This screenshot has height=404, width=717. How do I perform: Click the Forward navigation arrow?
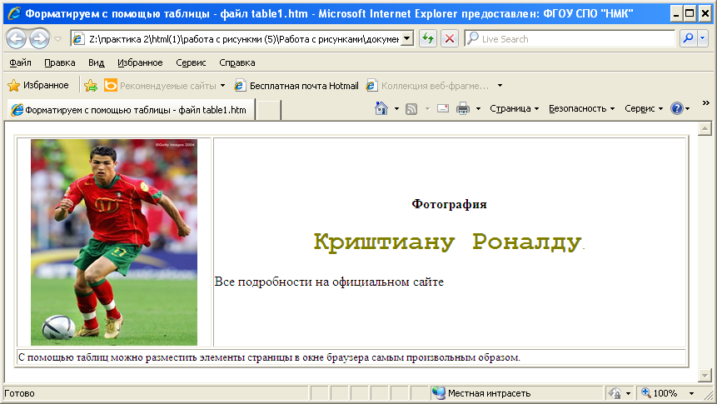(40, 39)
